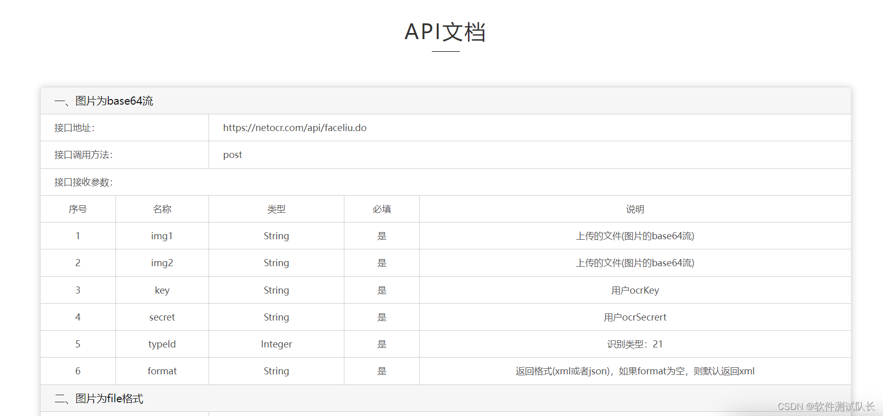
Task: Select the 一、图片为base64流 section header
Action: pyautogui.click(x=104, y=101)
